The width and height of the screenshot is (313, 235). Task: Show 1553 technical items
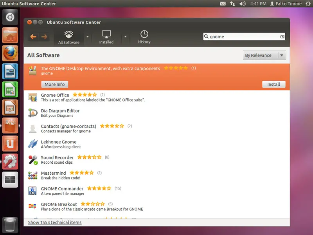pos(55,222)
